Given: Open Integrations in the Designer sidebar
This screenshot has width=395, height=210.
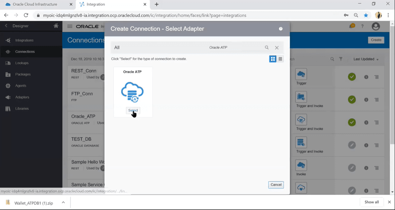Looking at the screenshot, I should pyautogui.click(x=24, y=40).
